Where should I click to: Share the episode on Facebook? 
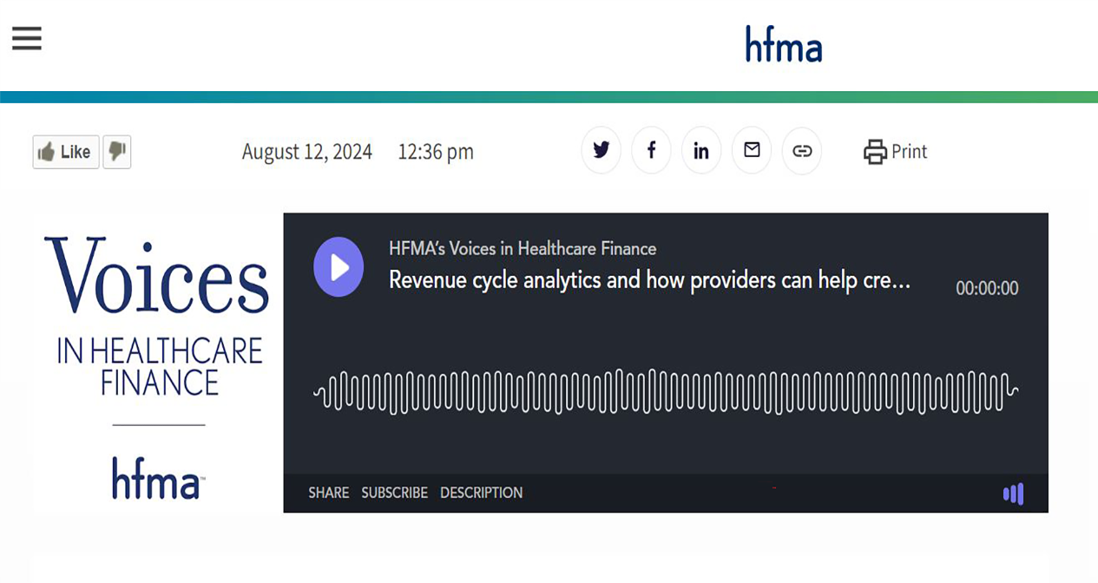coord(651,150)
